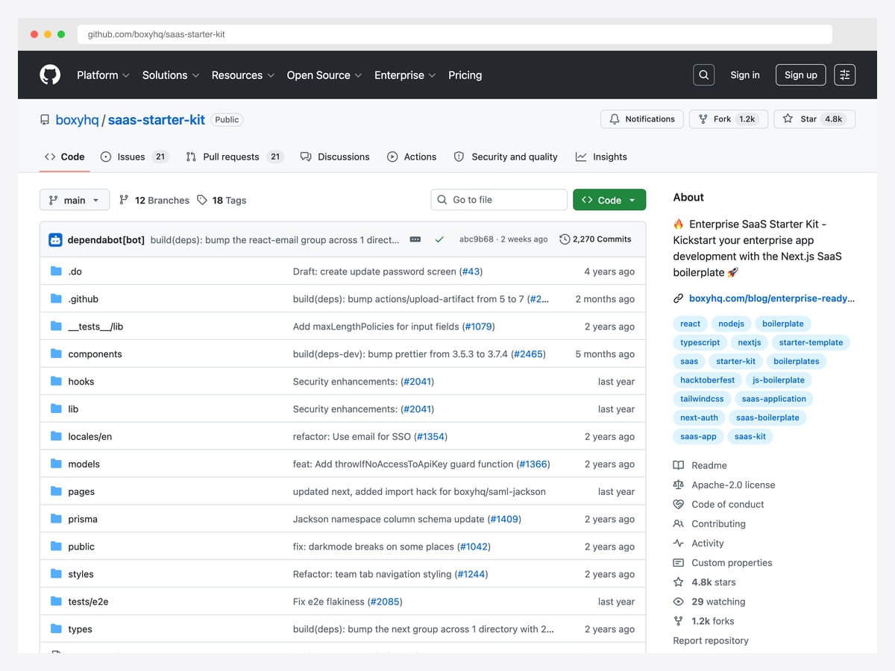Click the nextjs topic tag
895x671 pixels.
(x=750, y=342)
